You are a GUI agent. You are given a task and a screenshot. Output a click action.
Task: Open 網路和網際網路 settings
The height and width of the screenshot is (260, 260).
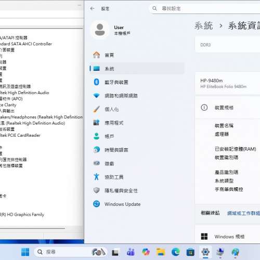[x=137, y=96]
